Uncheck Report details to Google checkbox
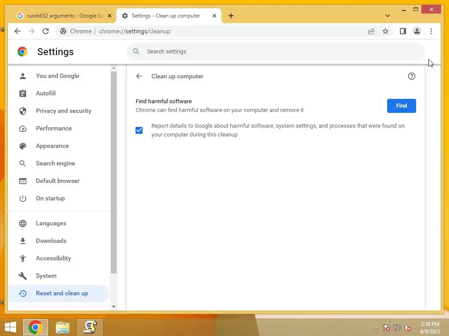The height and width of the screenshot is (336, 449). pyautogui.click(x=139, y=130)
